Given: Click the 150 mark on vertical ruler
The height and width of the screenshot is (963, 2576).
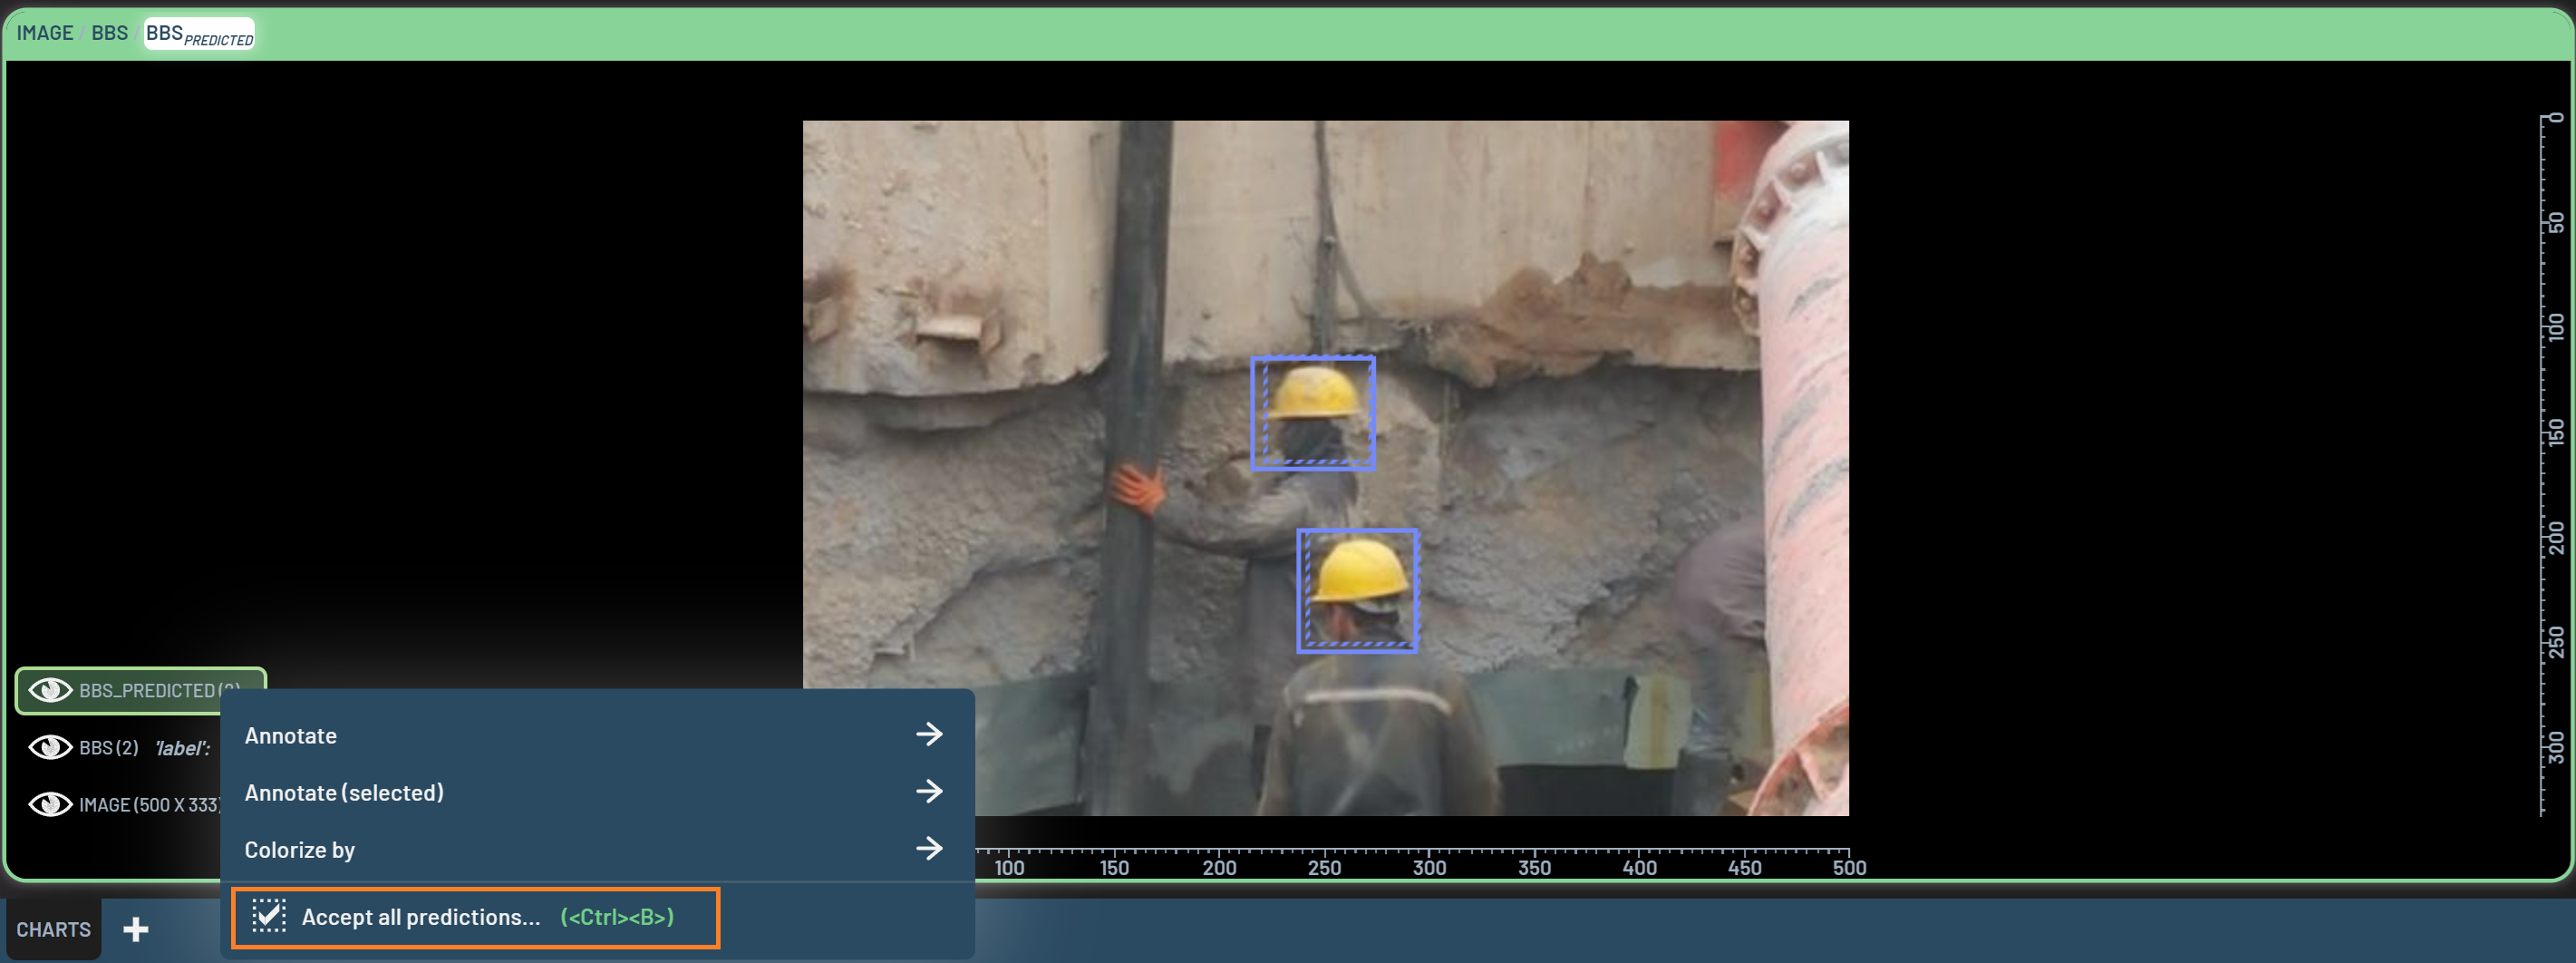Looking at the screenshot, I should [x=2555, y=432].
